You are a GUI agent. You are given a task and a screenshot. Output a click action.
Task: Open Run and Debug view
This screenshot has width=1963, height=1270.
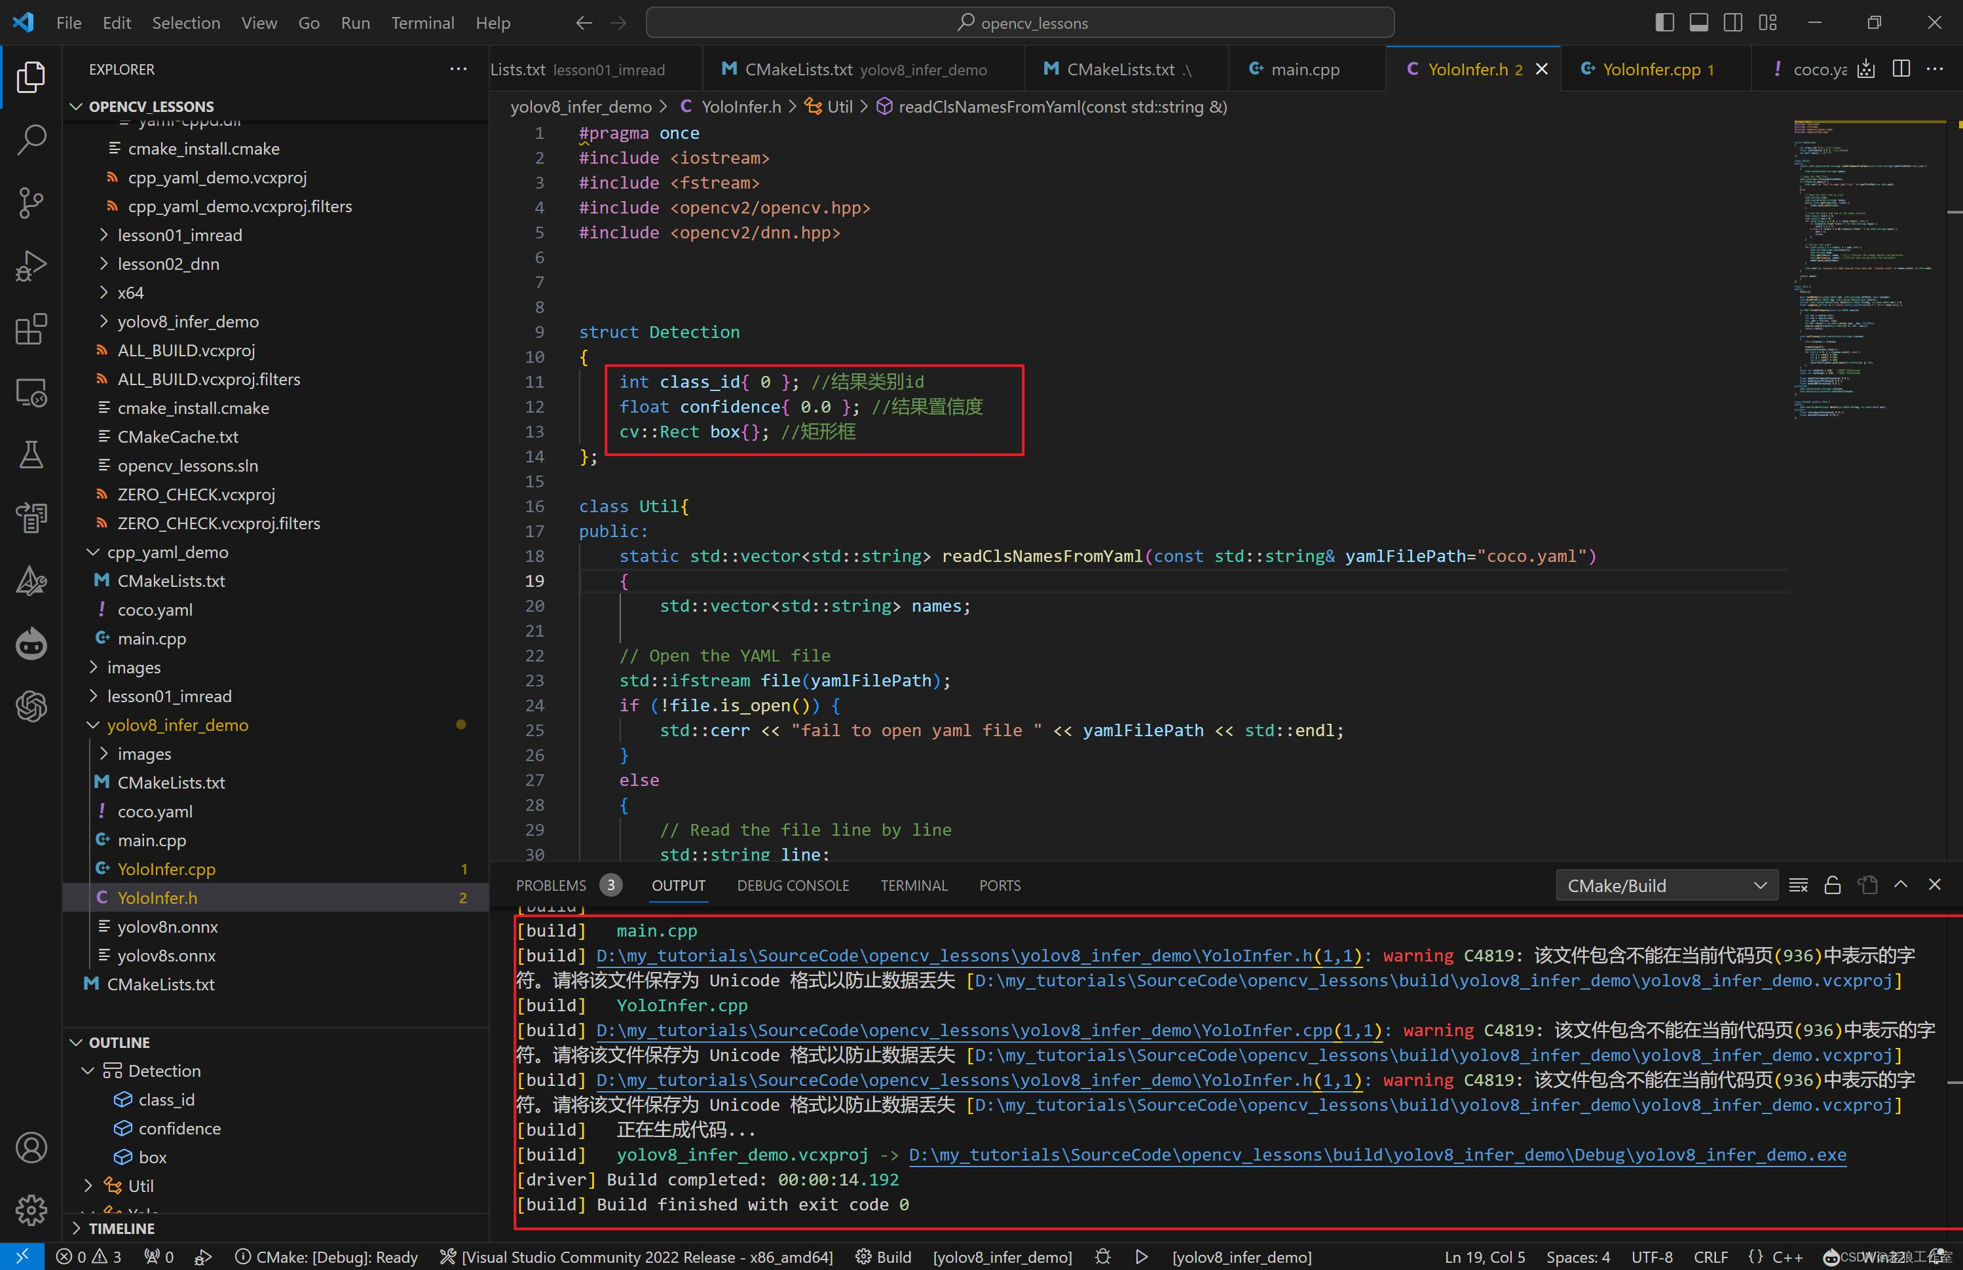(x=31, y=267)
